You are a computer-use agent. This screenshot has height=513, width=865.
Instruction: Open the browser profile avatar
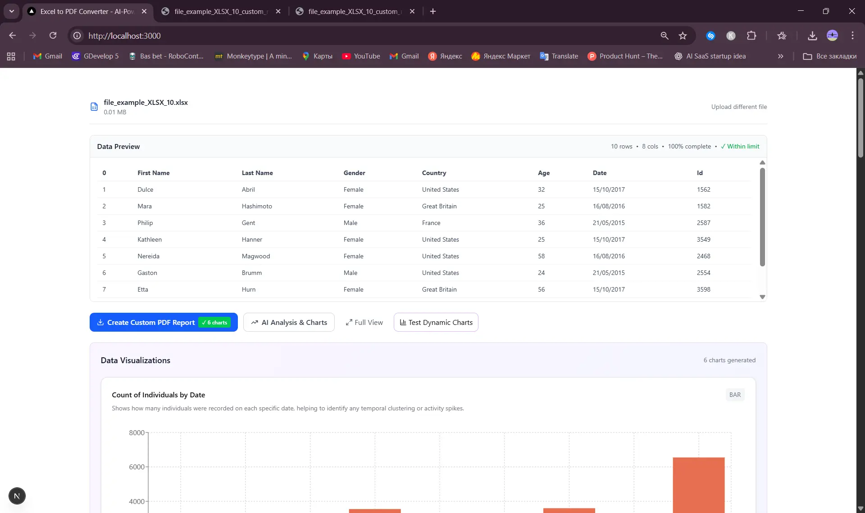click(x=833, y=36)
